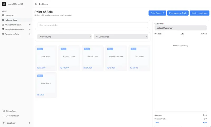Click the Dashboard breadcrumb in the header
The image size is (211, 127).
pyautogui.click(x=44, y=4)
